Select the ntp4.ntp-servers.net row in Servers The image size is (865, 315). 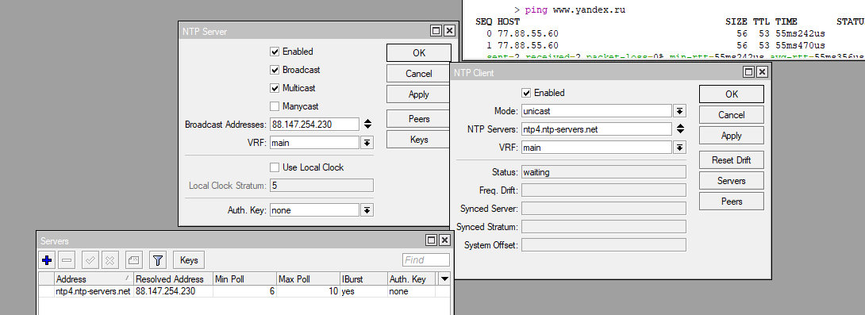click(244, 290)
